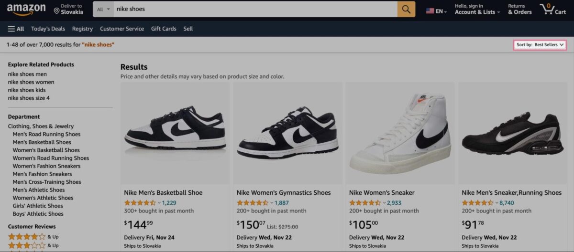
Task: Open Today's Deals in navigation bar
Action: (x=48, y=29)
